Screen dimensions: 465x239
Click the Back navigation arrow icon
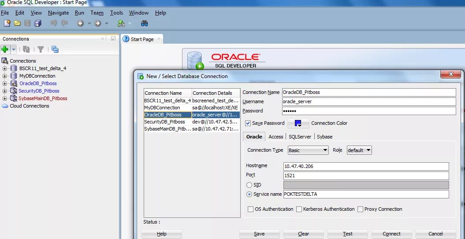pyautogui.click(x=81, y=23)
